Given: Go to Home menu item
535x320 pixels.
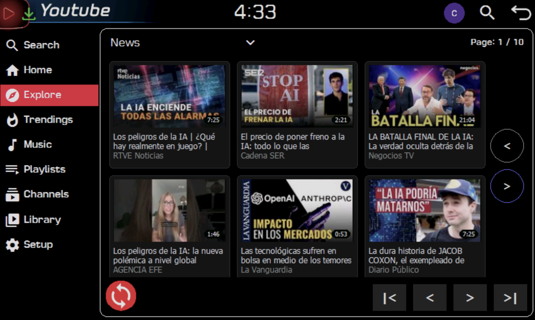Looking at the screenshot, I should click(49, 70).
